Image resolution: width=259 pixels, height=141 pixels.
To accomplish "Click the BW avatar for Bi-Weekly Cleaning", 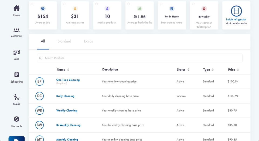I will point(39,125).
